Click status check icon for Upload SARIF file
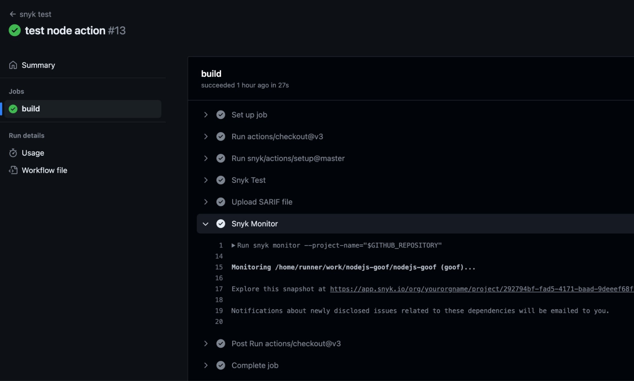 [x=221, y=202]
